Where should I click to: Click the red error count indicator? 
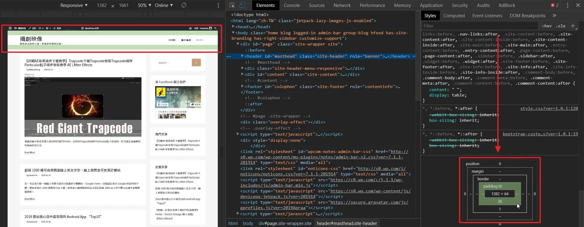tap(555, 5)
